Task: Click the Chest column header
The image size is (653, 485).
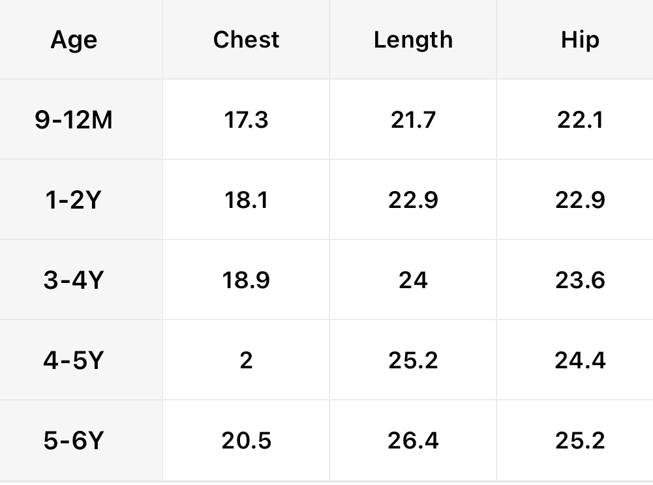Action: click(x=246, y=40)
